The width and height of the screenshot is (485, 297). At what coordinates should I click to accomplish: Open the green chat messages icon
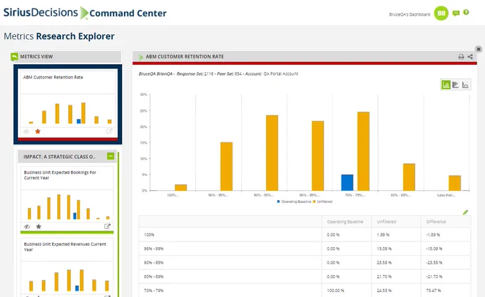(456, 13)
